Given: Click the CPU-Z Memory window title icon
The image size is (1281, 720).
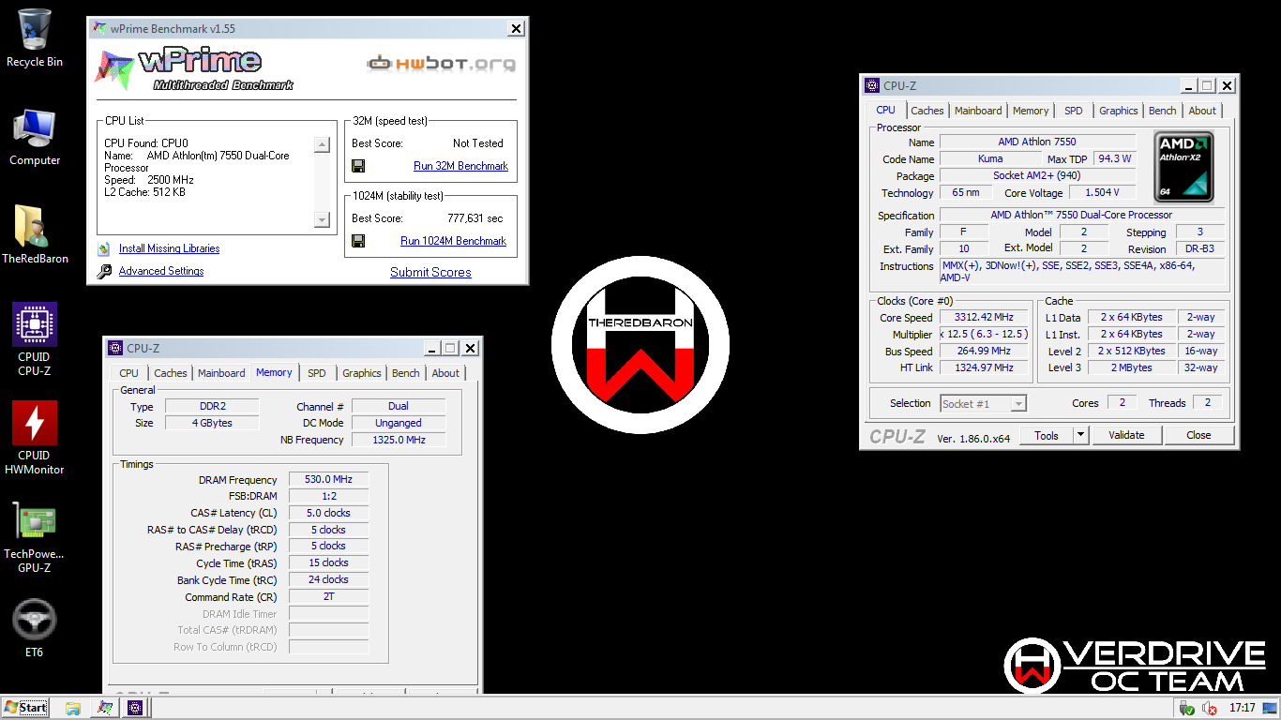Looking at the screenshot, I should pos(115,348).
